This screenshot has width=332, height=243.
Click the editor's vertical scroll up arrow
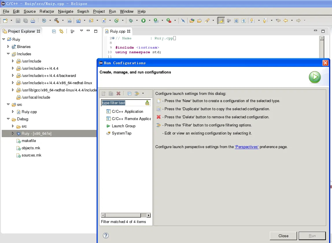click(322, 38)
